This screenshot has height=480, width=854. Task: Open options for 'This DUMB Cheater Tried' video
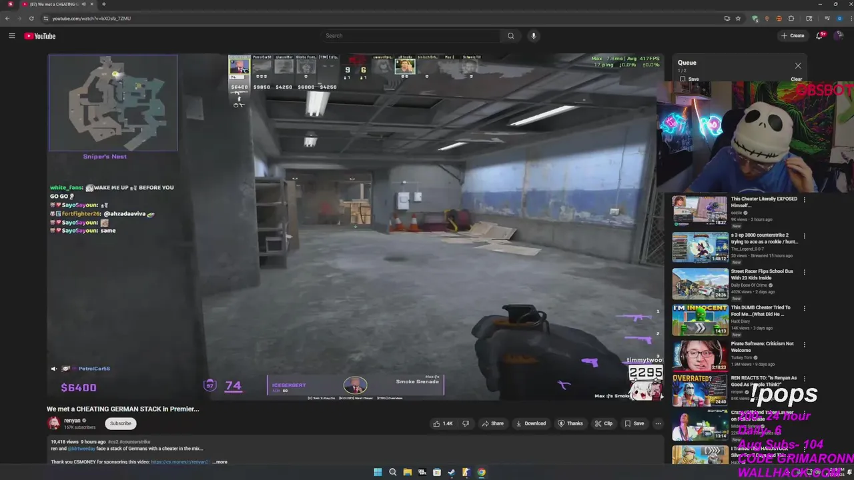[x=804, y=309]
